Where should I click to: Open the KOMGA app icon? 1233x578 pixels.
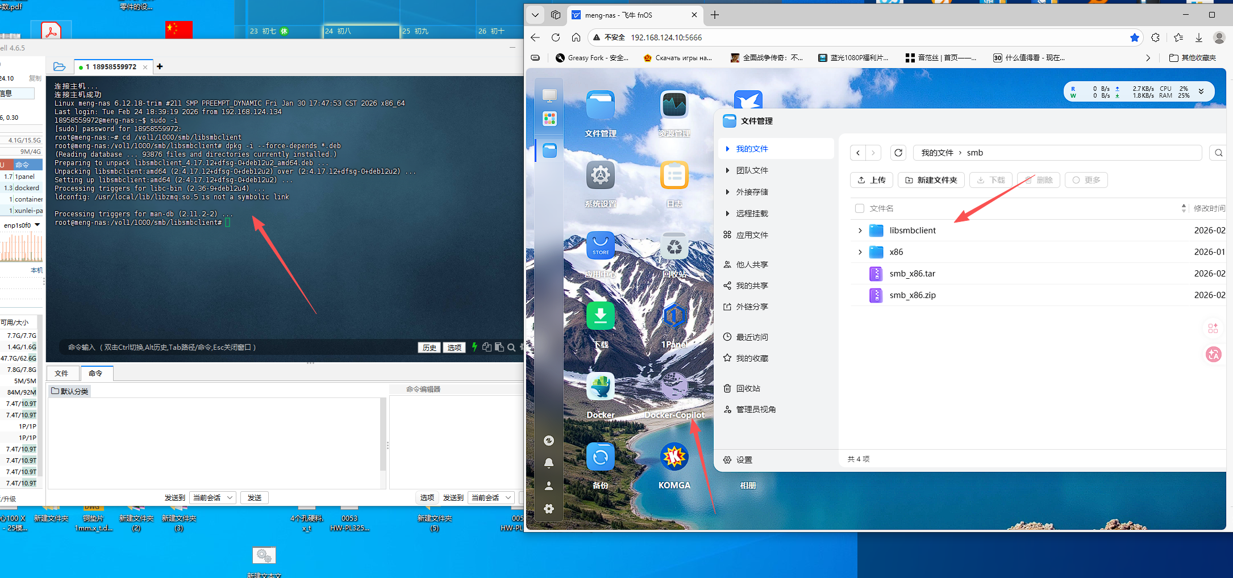674,457
